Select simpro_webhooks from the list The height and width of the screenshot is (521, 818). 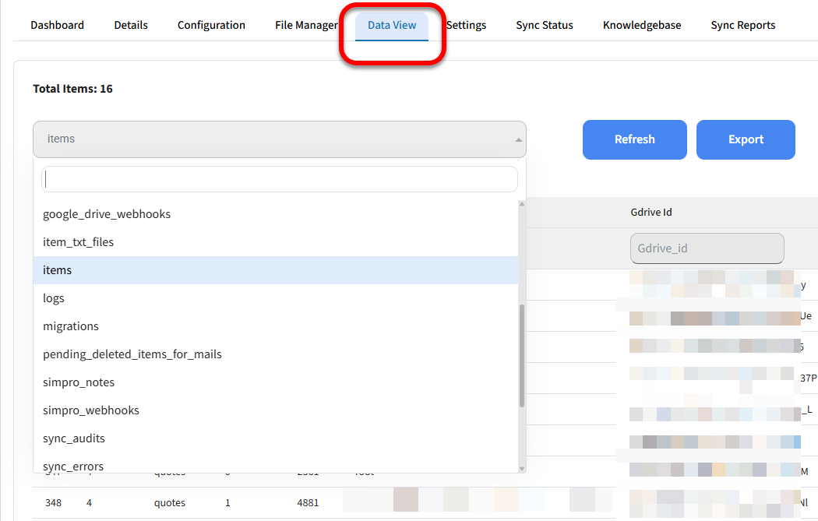pyautogui.click(x=91, y=410)
